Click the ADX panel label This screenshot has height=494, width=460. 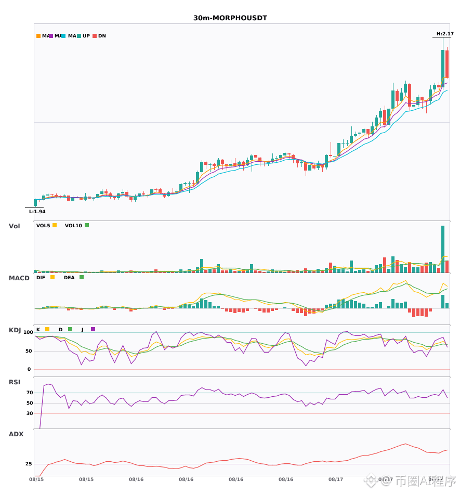(16, 434)
